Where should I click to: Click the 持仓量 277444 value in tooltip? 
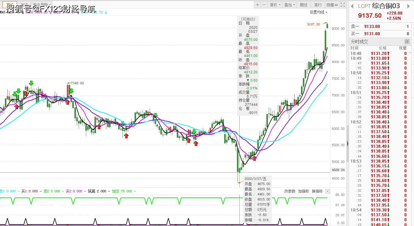[x=251, y=104]
